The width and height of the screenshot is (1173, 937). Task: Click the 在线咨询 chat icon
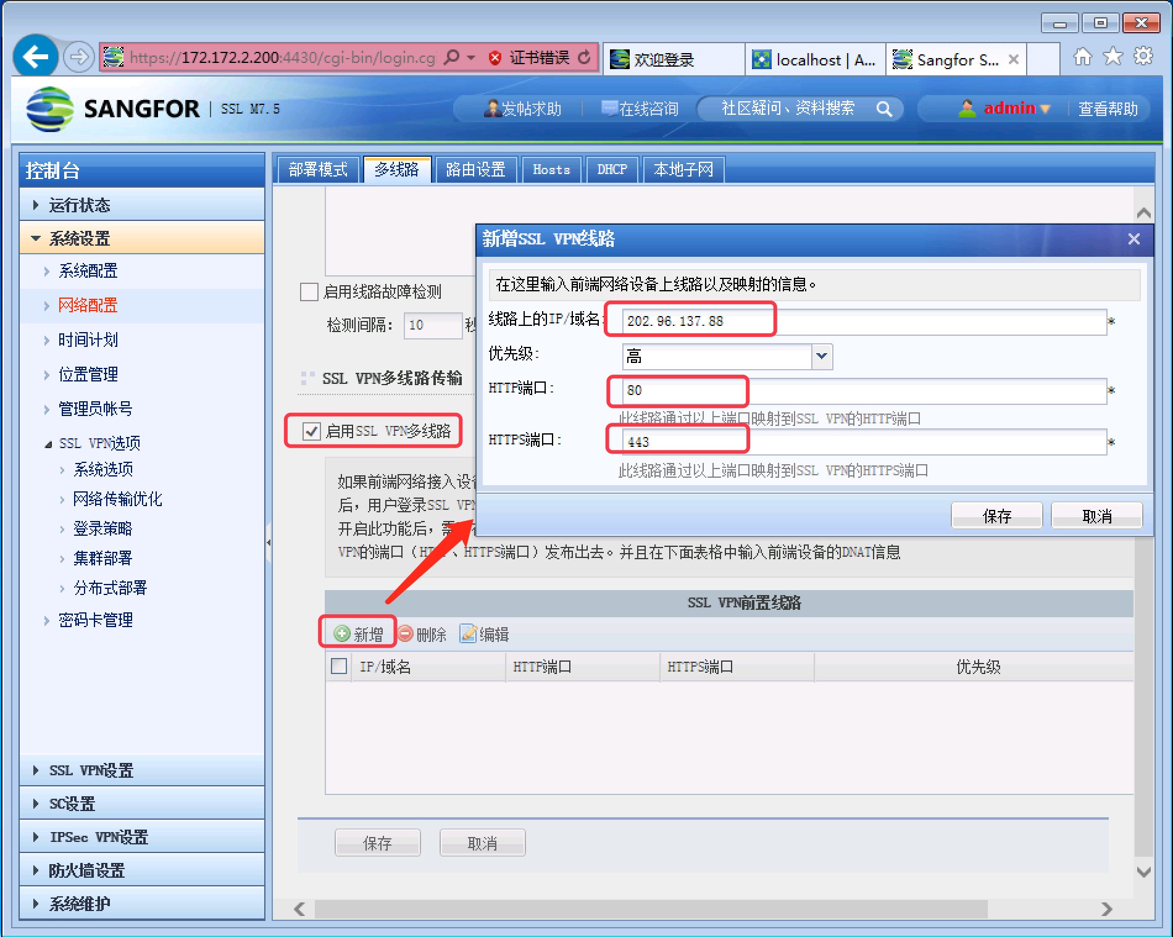click(x=609, y=109)
